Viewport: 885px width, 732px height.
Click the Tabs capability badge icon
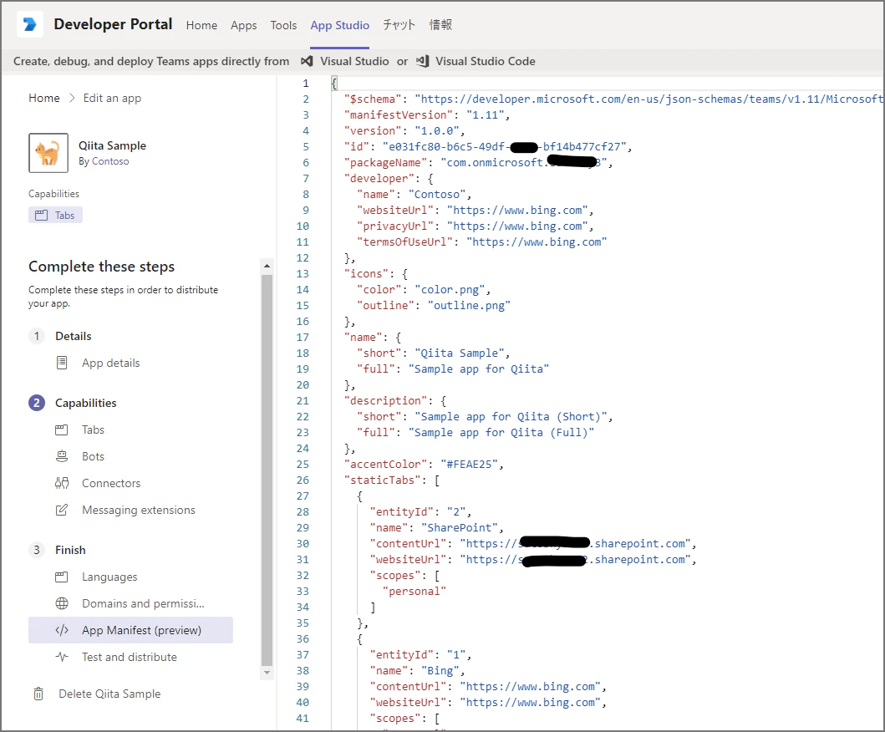tap(41, 215)
